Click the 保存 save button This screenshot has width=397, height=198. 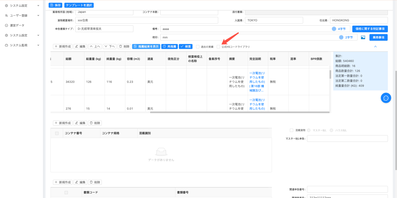(x=55, y=5)
